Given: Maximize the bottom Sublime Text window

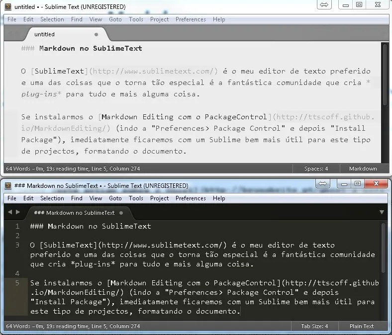Looking at the screenshot, I should [x=358, y=183].
